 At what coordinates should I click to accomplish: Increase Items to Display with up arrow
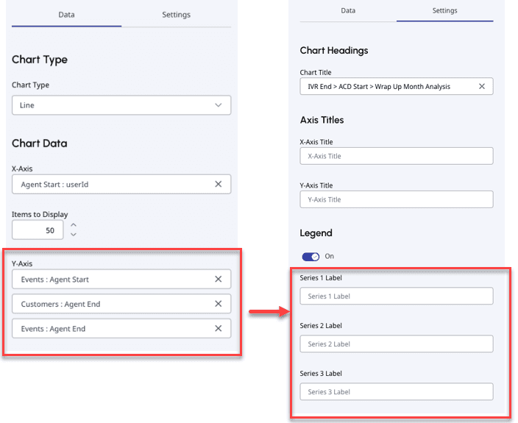point(74,225)
